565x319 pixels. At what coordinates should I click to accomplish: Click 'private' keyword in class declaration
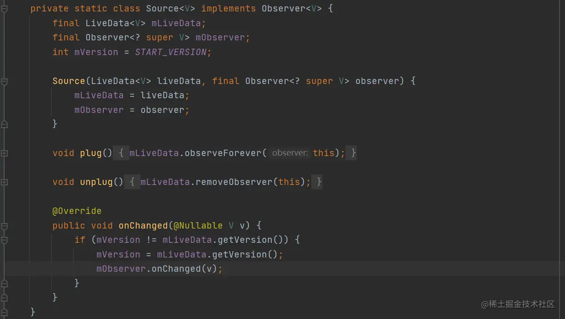point(50,9)
